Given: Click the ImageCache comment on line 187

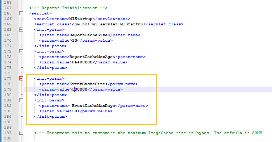Looking at the screenshot, I should 149,133.
